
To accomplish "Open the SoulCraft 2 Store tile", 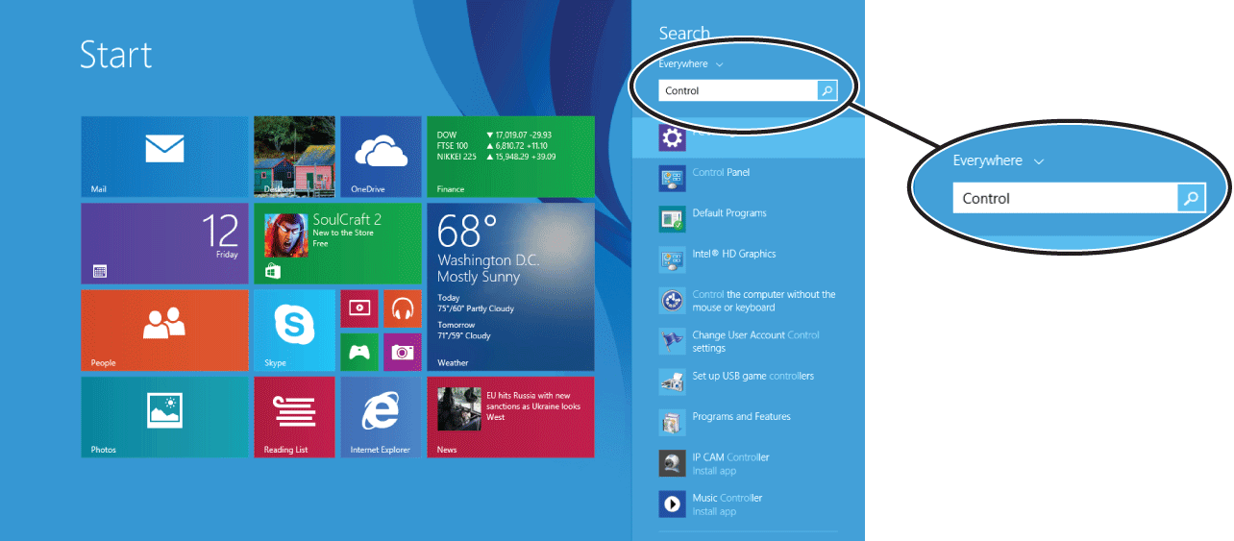I will pyautogui.click(x=337, y=243).
